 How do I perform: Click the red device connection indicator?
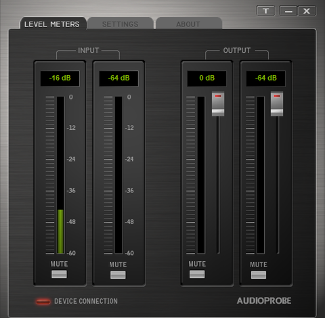tap(43, 302)
